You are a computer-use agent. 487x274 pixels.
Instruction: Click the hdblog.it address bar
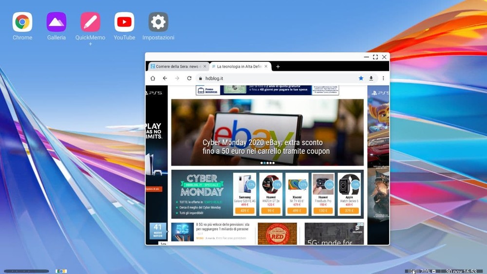tap(277, 78)
